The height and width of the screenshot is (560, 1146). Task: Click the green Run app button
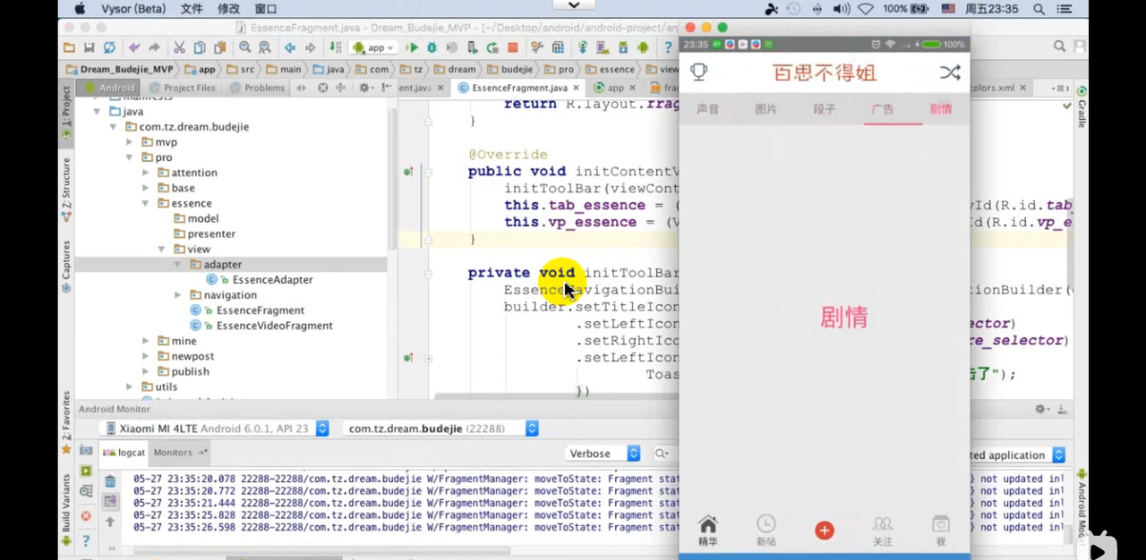[x=413, y=47]
